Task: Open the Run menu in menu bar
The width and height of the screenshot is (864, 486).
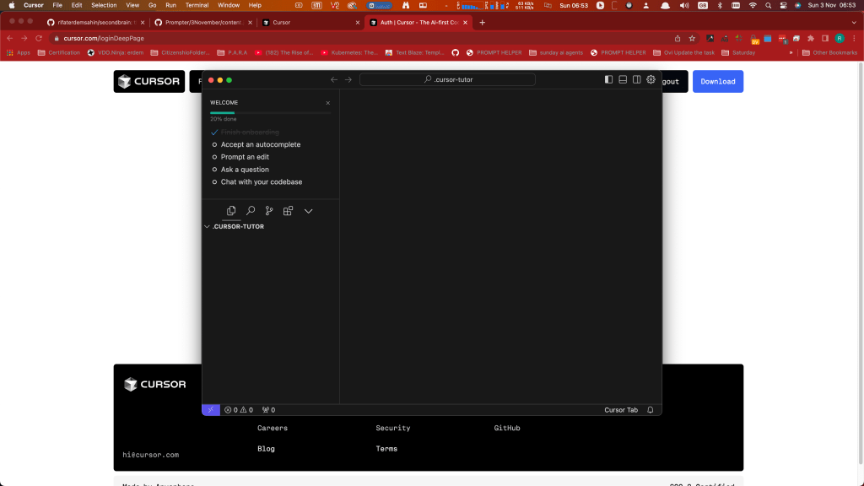Action: [x=170, y=5]
